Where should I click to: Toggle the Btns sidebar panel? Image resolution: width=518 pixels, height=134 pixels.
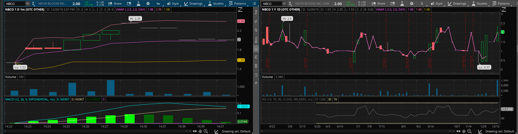coord(256,40)
